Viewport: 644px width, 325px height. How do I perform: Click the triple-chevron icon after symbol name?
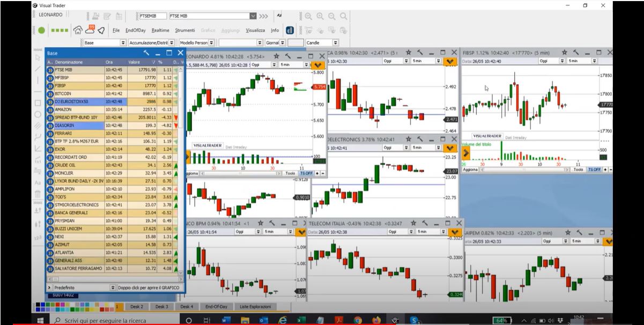[x=264, y=16]
